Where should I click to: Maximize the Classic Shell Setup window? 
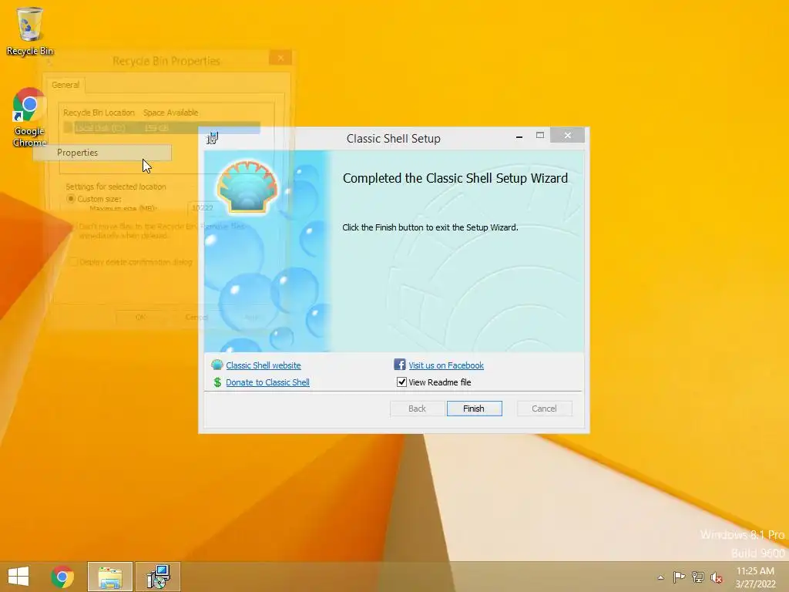540,136
